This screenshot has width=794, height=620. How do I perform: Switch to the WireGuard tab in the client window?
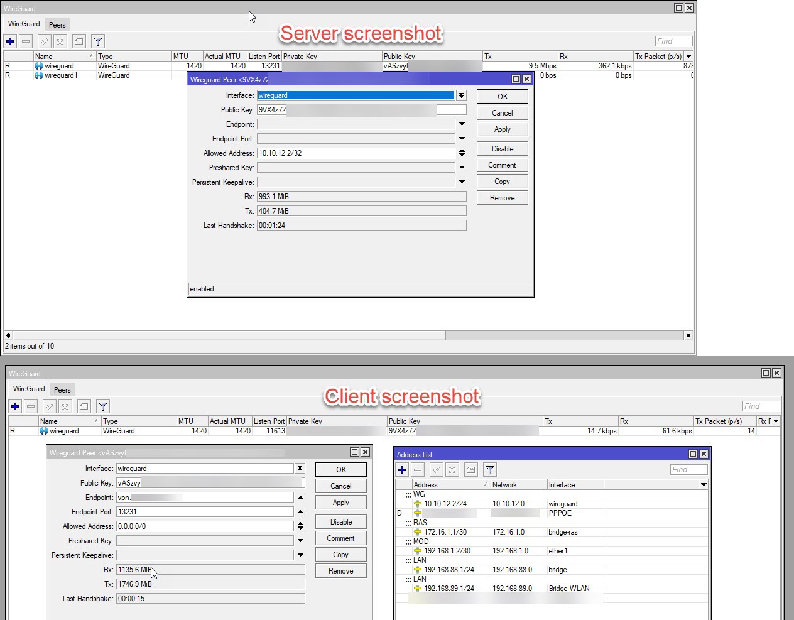pyautogui.click(x=29, y=389)
